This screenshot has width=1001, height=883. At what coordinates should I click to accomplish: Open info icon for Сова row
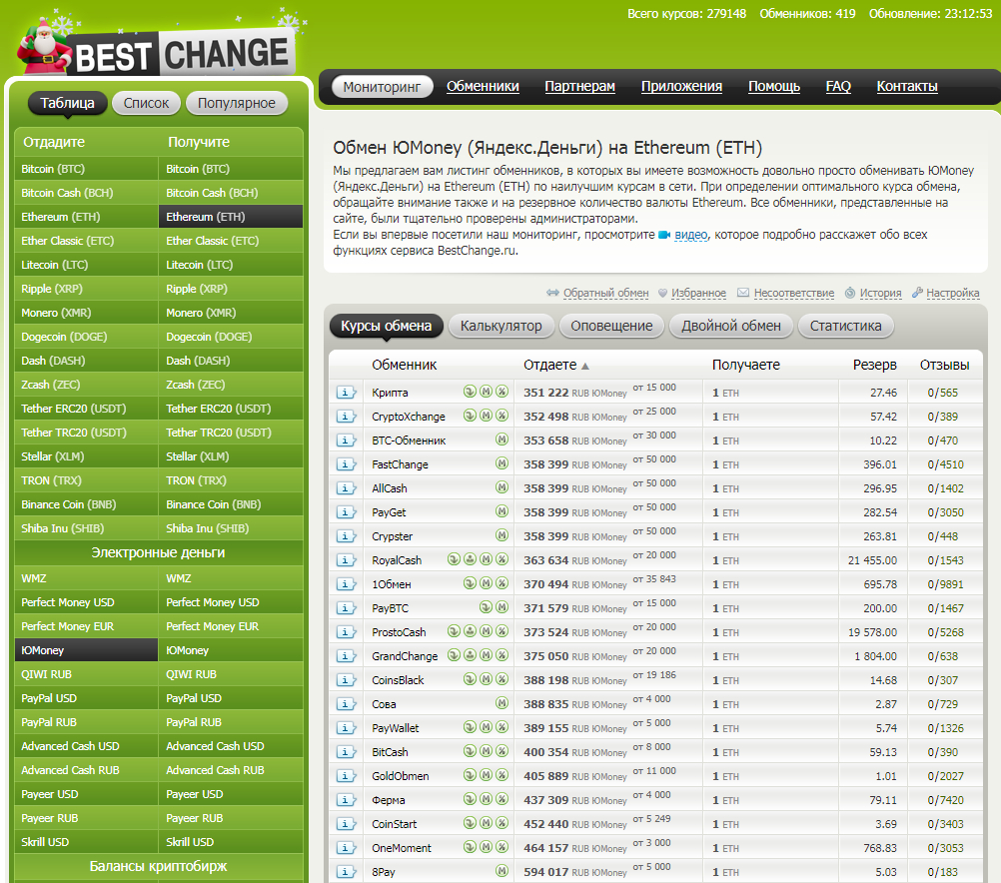click(346, 704)
